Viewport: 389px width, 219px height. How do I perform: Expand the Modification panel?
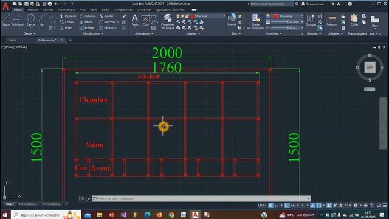coord(93,33)
